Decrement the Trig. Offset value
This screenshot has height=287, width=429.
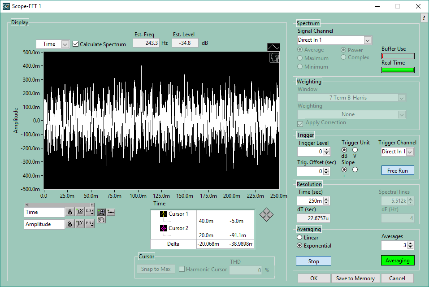click(326, 173)
